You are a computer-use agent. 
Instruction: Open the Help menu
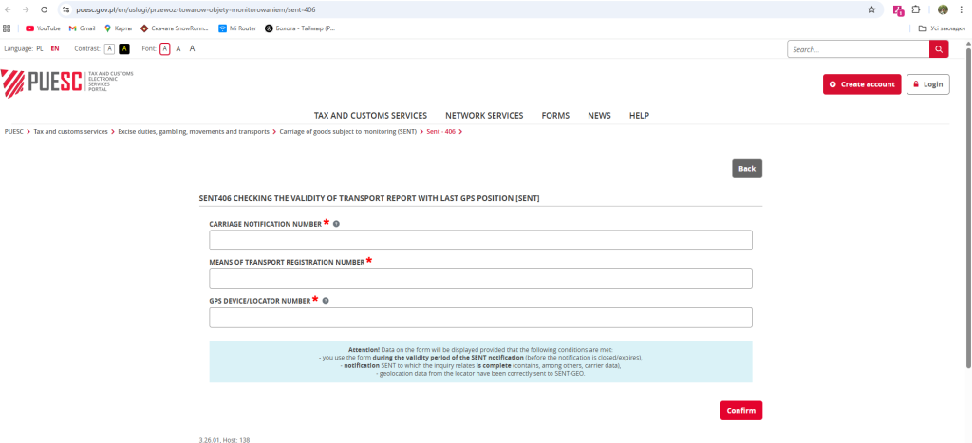point(639,115)
